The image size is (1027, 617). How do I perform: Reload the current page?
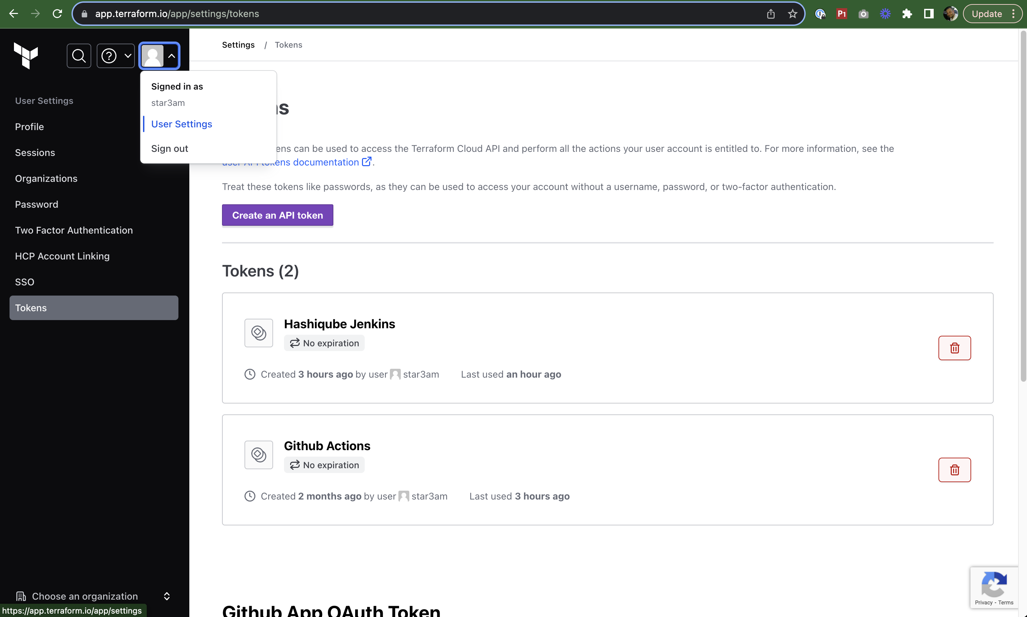(58, 14)
